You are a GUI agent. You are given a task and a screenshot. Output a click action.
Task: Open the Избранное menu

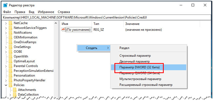46,12
